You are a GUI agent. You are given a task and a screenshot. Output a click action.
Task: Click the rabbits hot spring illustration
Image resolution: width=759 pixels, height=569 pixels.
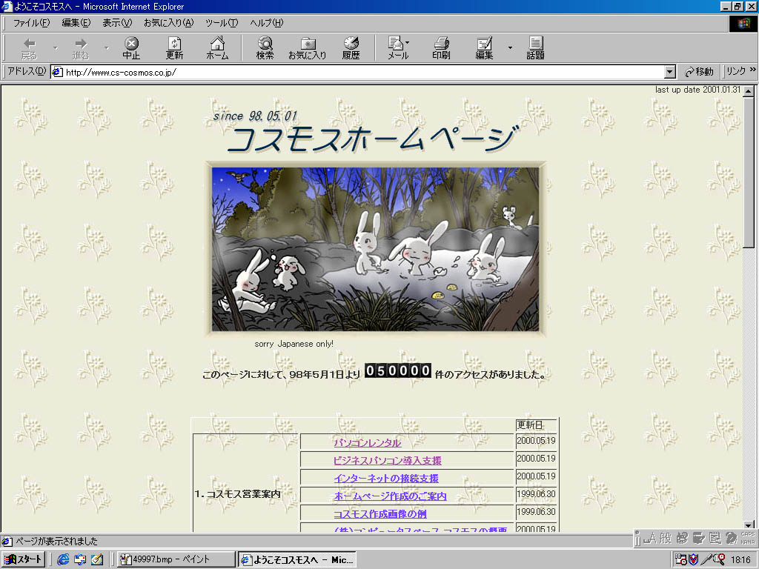point(376,249)
